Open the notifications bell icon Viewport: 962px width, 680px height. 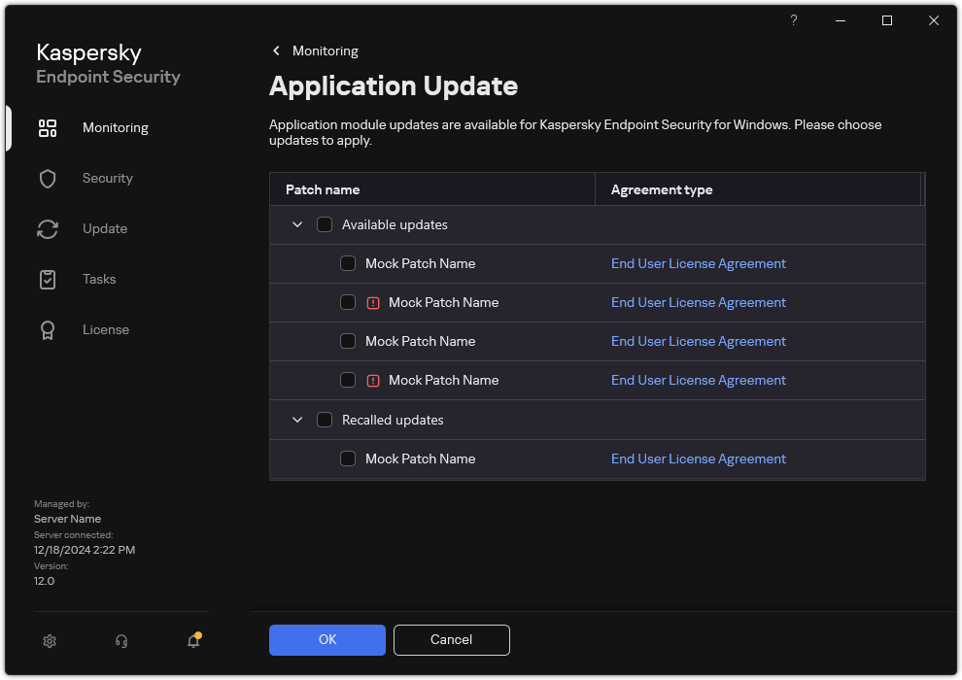(x=192, y=641)
